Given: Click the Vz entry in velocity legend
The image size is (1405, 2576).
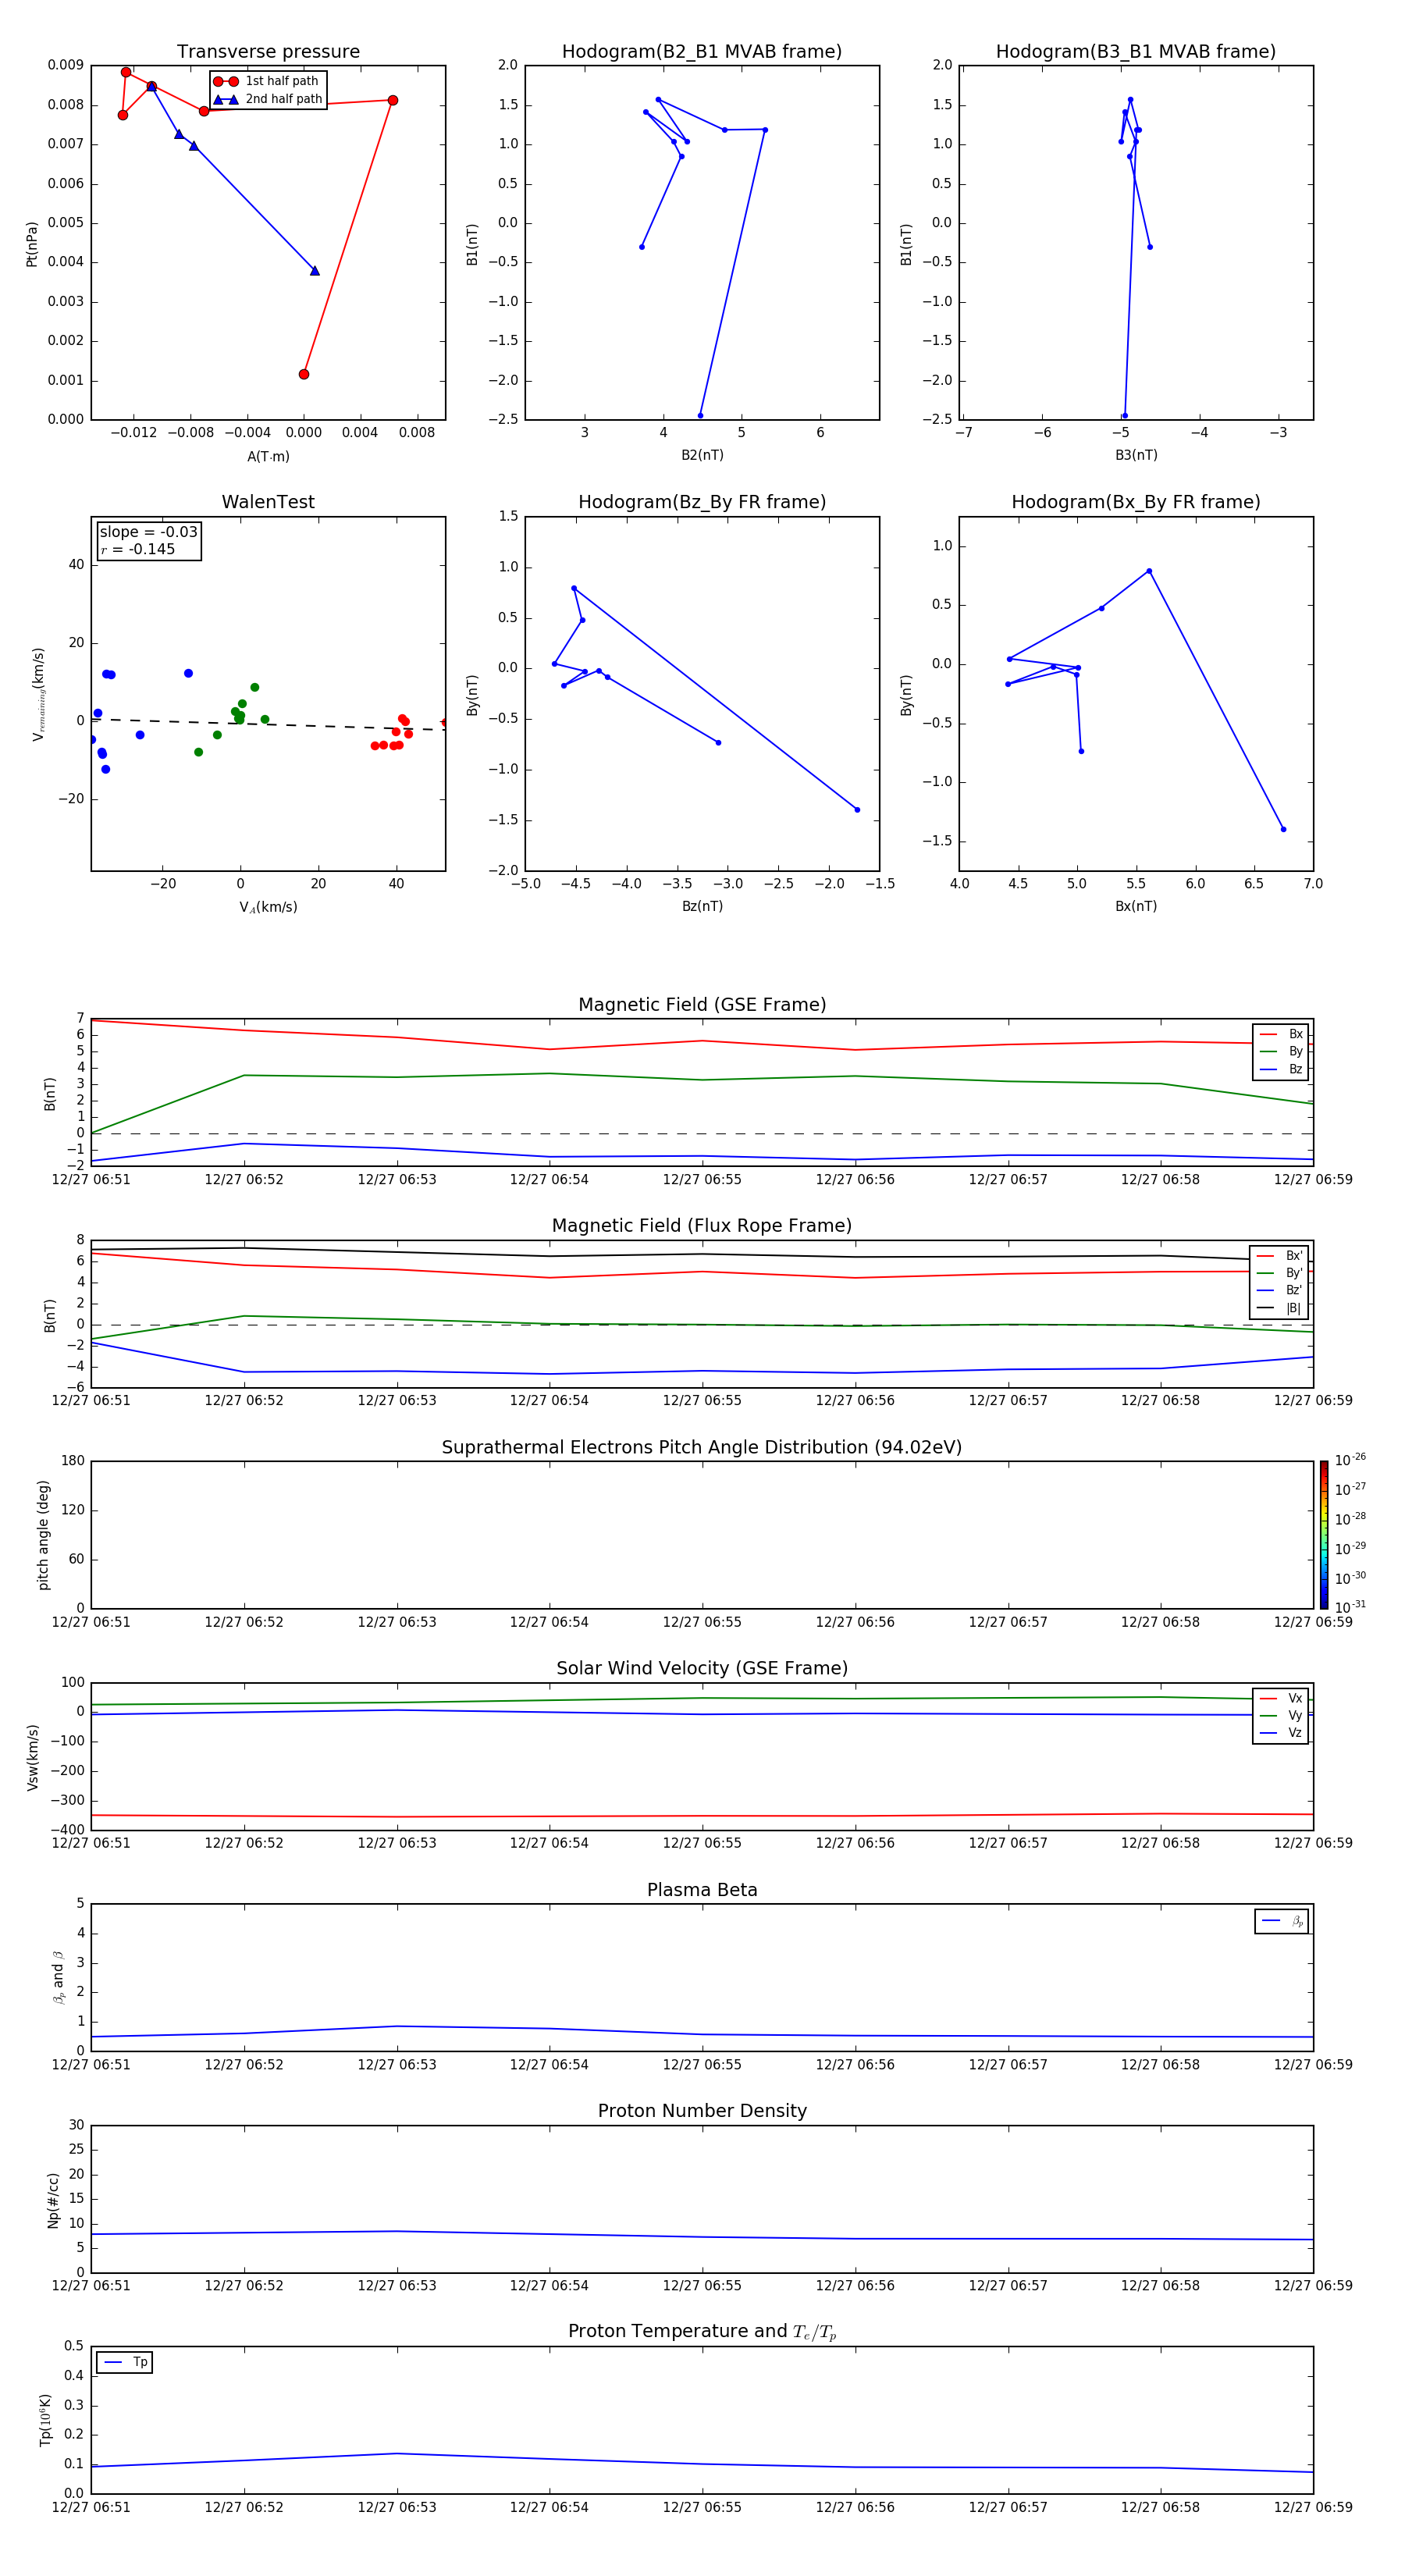Looking at the screenshot, I should [1281, 1732].
